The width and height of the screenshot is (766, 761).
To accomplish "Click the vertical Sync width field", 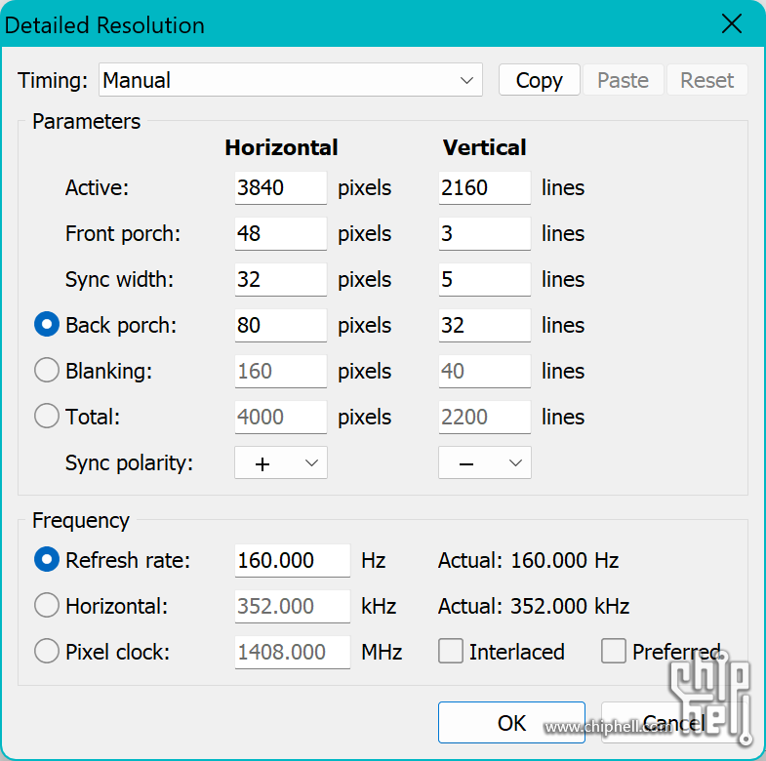I will coord(484,279).
